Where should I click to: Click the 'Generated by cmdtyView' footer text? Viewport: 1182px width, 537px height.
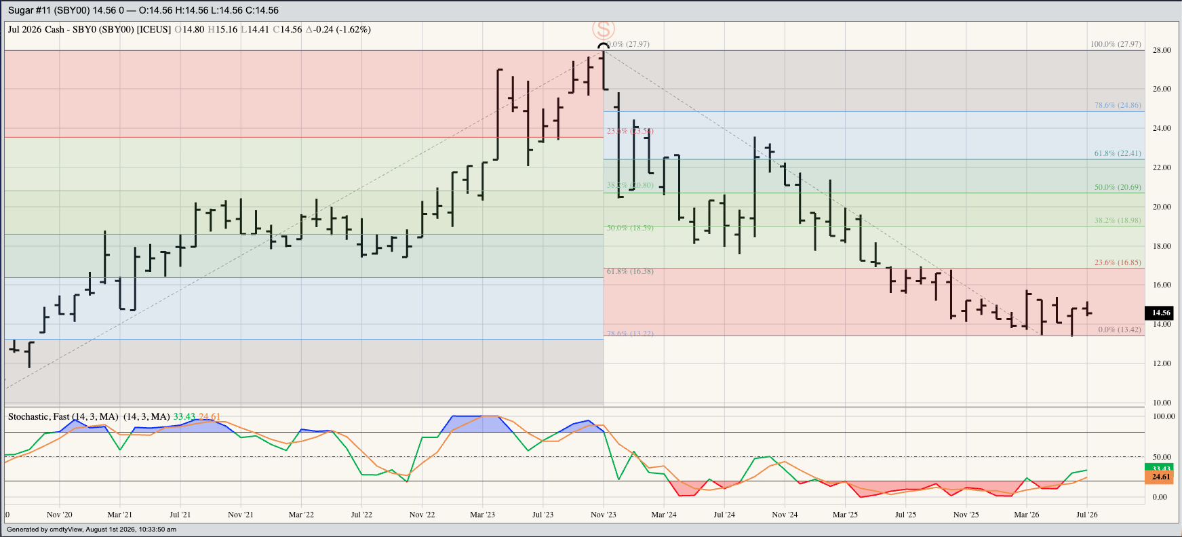click(92, 530)
